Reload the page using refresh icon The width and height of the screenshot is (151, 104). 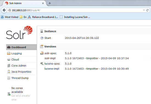click(147, 10)
